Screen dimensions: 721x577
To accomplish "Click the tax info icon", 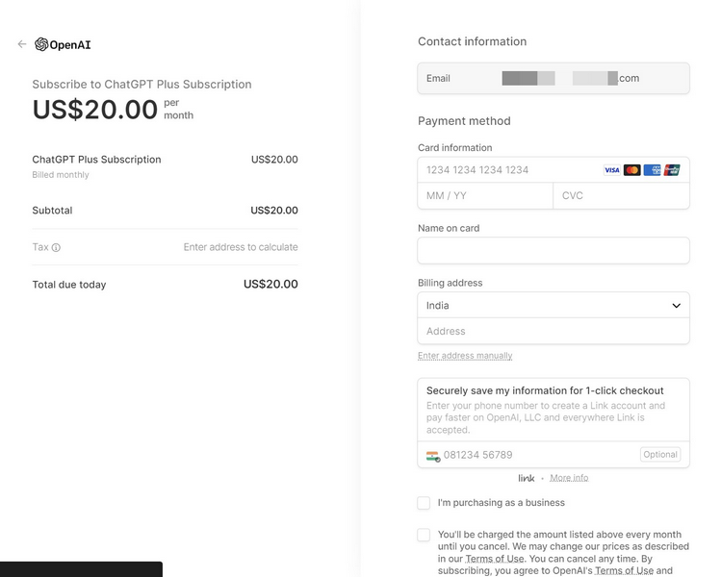I will [56, 248].
